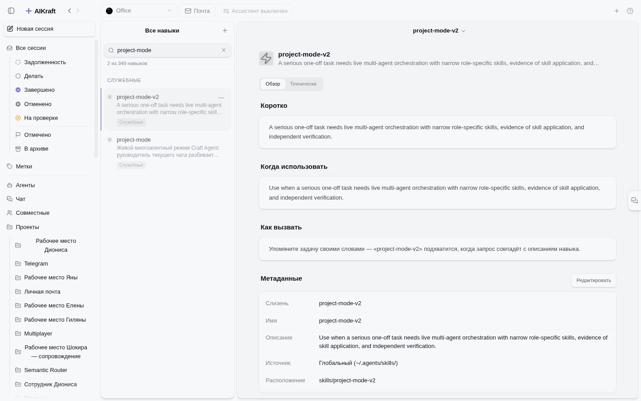Click the Почта button

(x=197, y=11)
